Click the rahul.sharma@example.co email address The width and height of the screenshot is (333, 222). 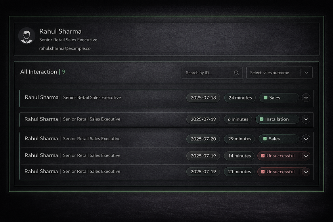click(65, 48)
